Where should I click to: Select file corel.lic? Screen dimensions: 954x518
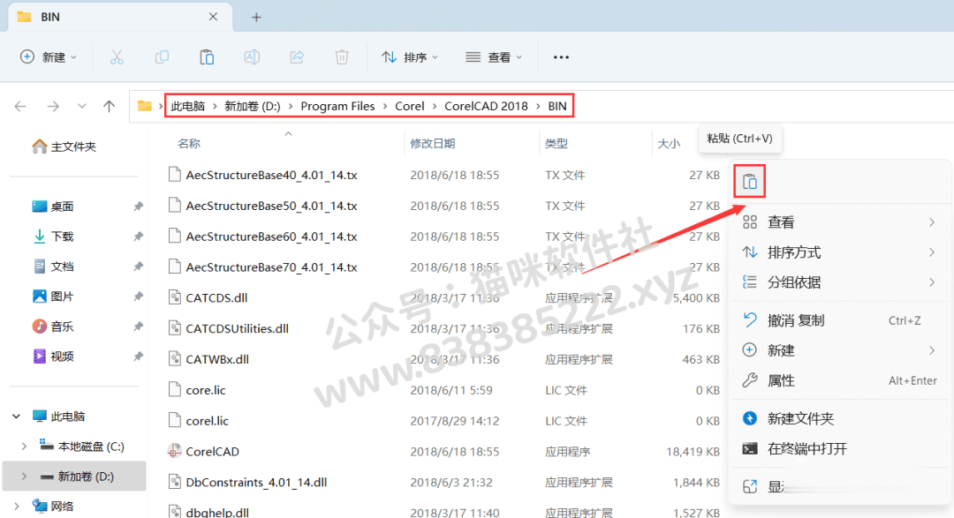pyautogui.click(x=207, y=421)
